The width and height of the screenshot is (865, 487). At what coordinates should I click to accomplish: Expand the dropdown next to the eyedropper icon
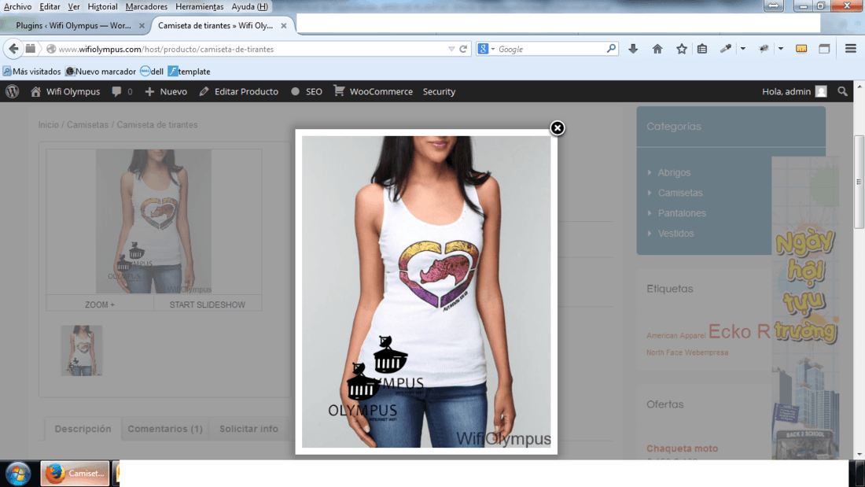pyautogui.click(x=742, y=49)
